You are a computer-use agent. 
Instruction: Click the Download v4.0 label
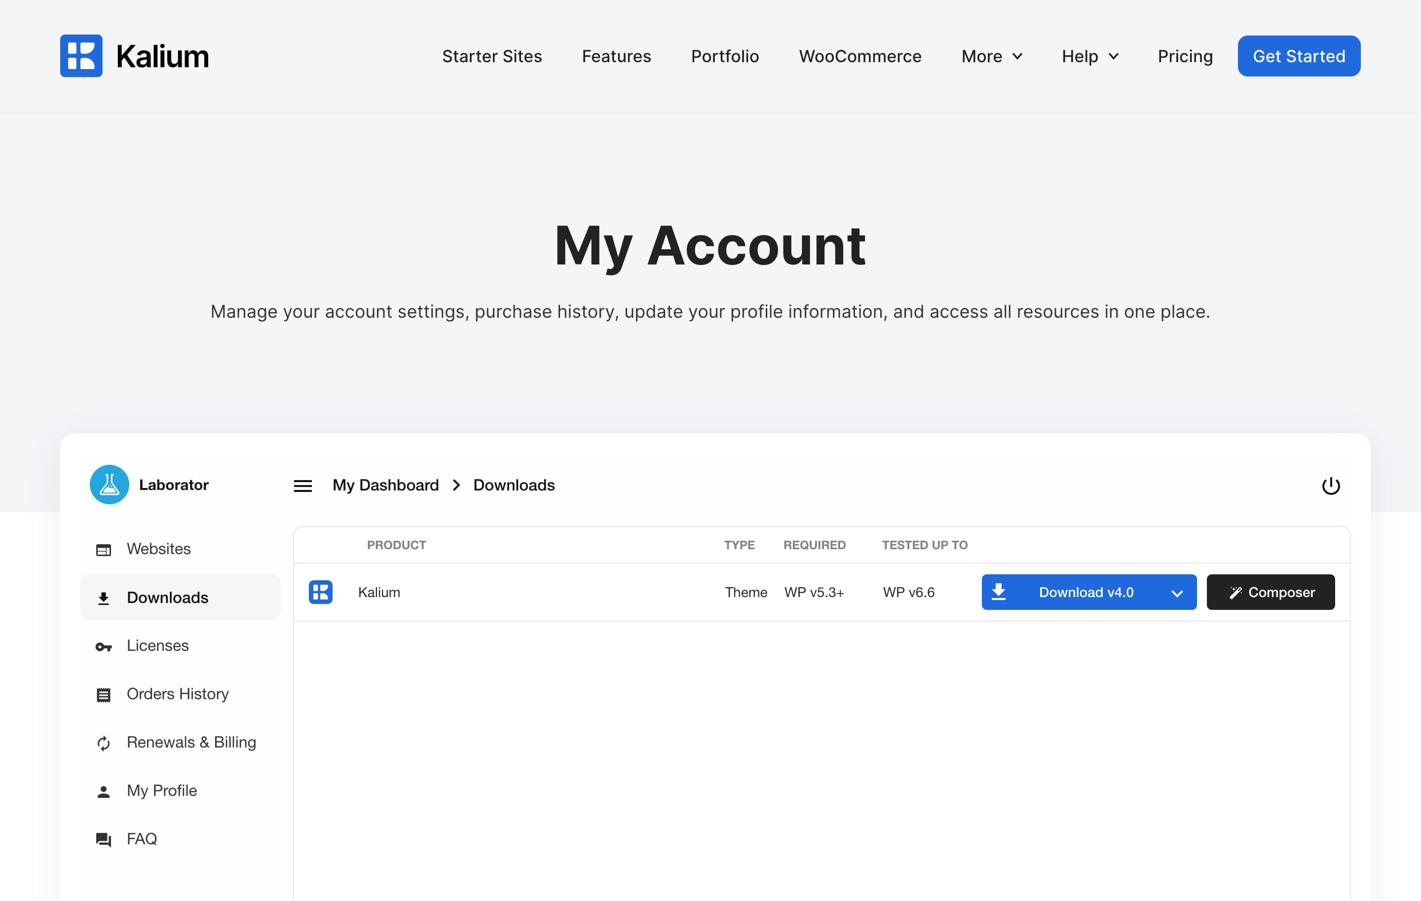pos(1086,592)
